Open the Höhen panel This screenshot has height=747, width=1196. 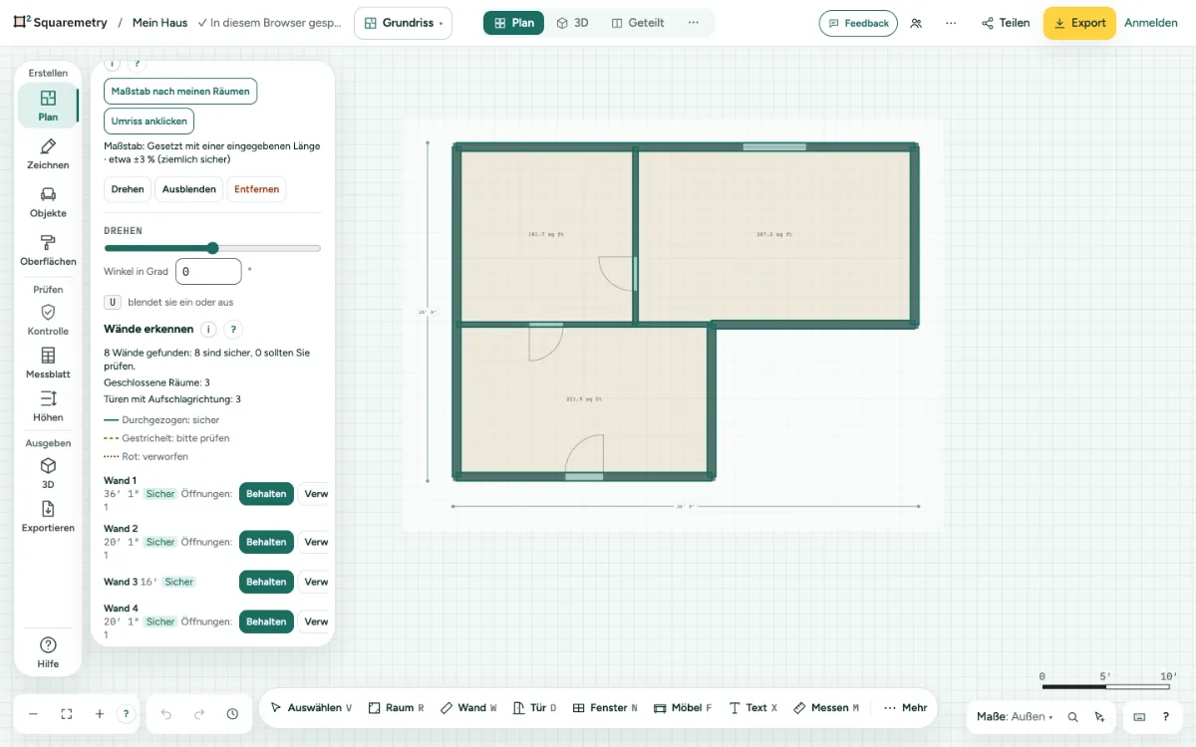[48, 406]
